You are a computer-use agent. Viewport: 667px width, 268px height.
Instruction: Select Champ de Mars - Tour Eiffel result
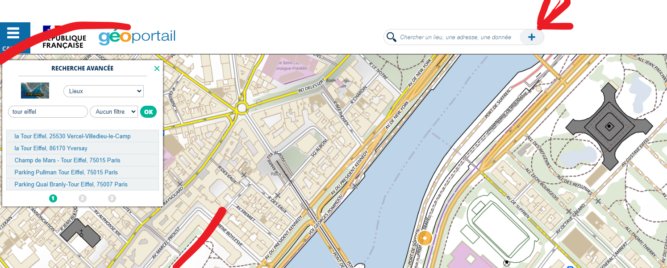[83, 160]
